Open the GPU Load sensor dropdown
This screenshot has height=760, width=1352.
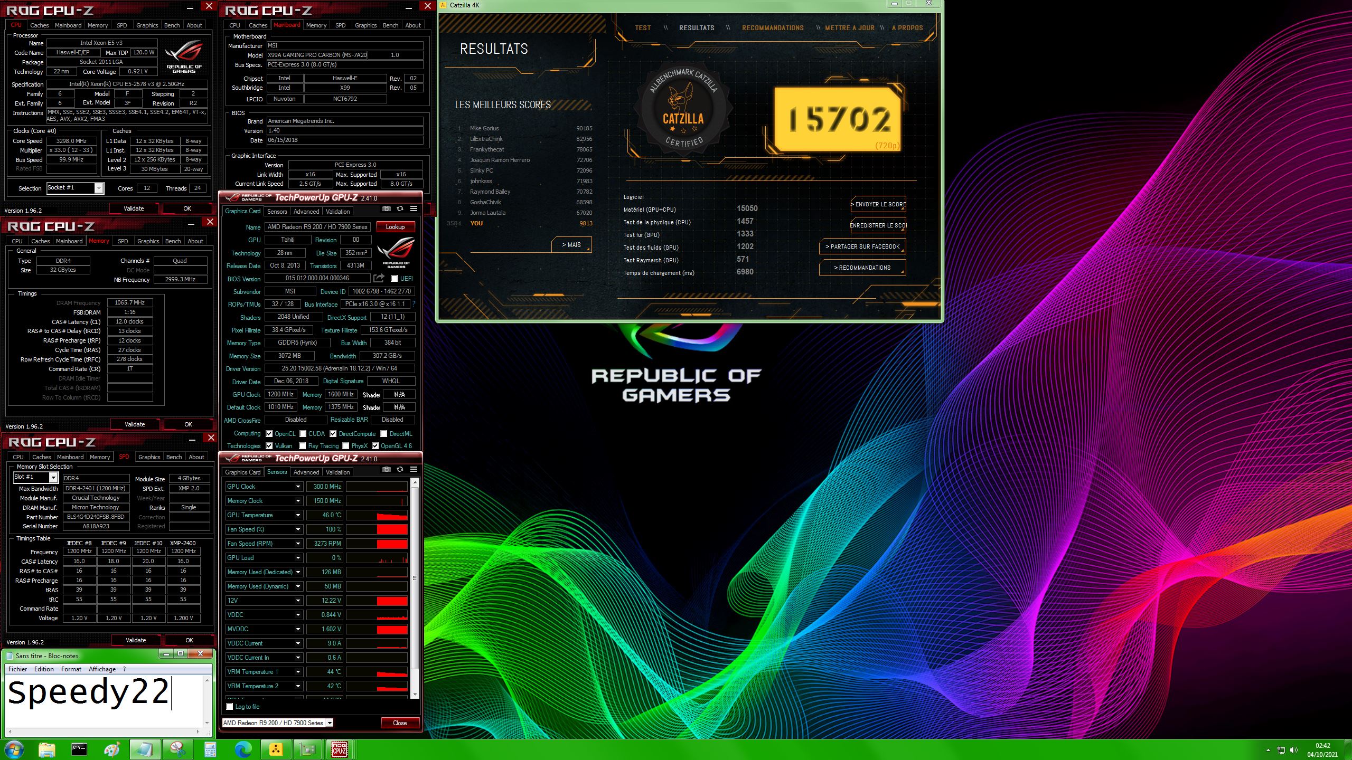tap(298, 558)
